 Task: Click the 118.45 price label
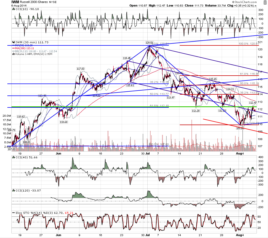[127, 58]
